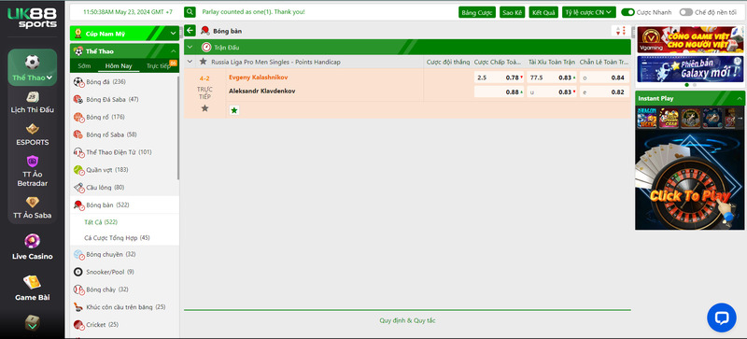
Task: Select the 0.78 handicap odds for Kalashnikov
Action: pyautogui.click(x=513, y=78)
